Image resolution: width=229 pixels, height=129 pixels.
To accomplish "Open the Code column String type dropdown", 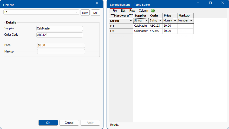I will pyautogui.click(x=160, y=21).
